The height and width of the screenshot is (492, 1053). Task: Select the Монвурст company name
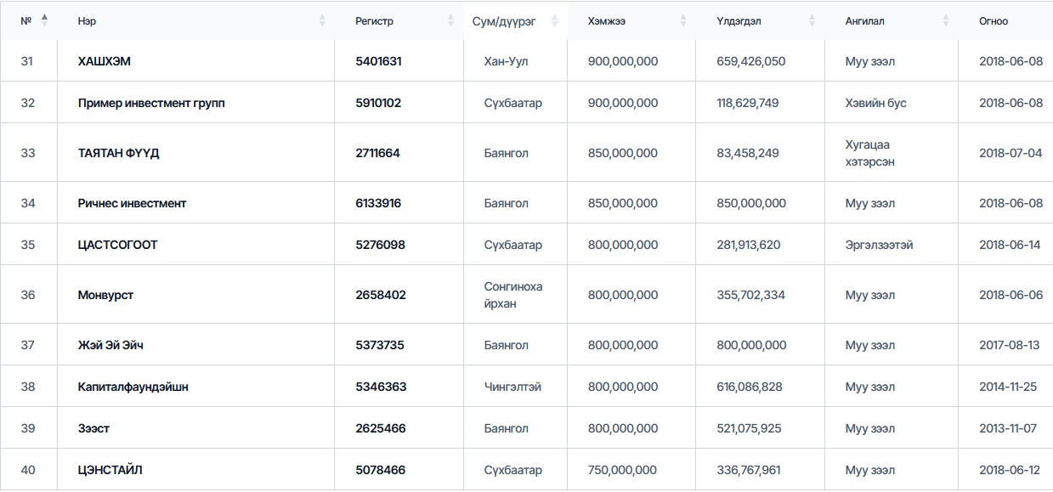coord(105,295)
